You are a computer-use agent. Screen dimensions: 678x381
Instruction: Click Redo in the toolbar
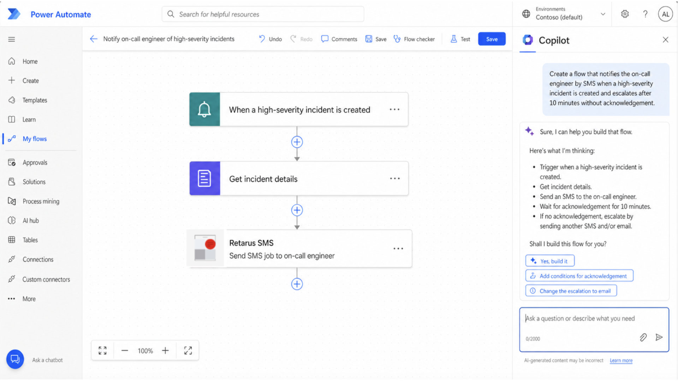(302, 39)
